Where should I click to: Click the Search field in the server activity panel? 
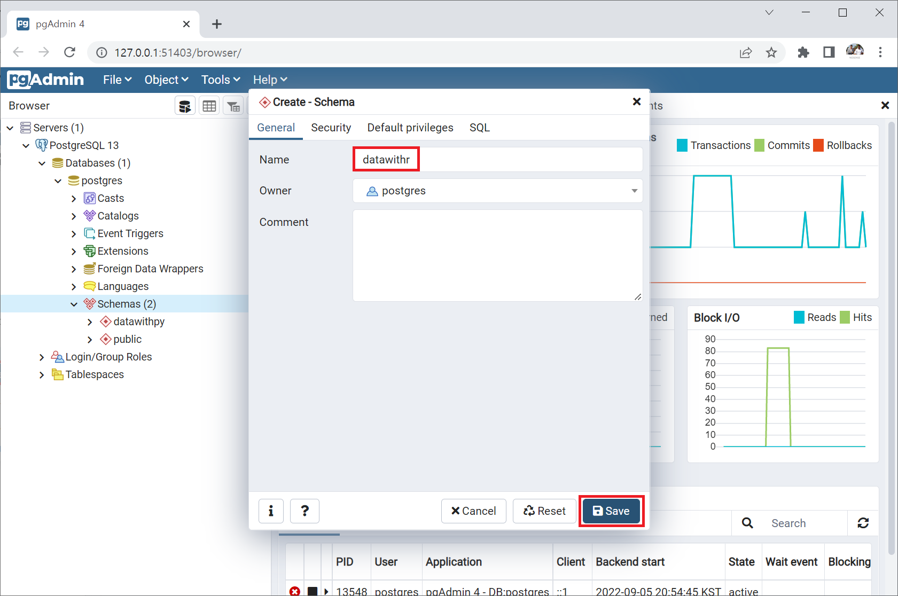(806, 523)
